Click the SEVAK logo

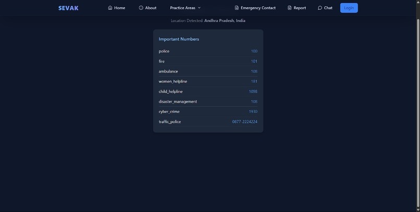point(68,8)
